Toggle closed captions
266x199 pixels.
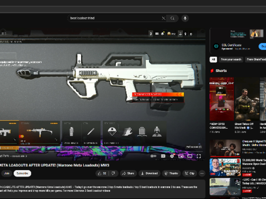tap(163, 156)
